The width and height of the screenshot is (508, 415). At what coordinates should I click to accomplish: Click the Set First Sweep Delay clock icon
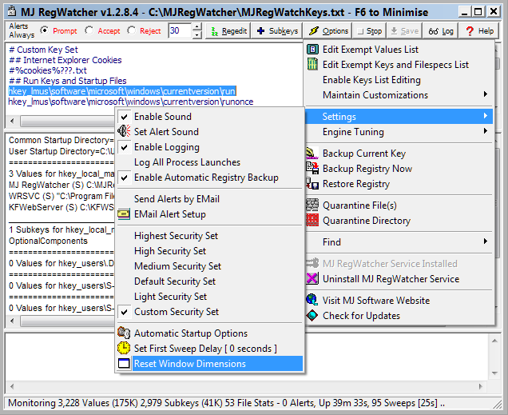(x=124, y=348)
